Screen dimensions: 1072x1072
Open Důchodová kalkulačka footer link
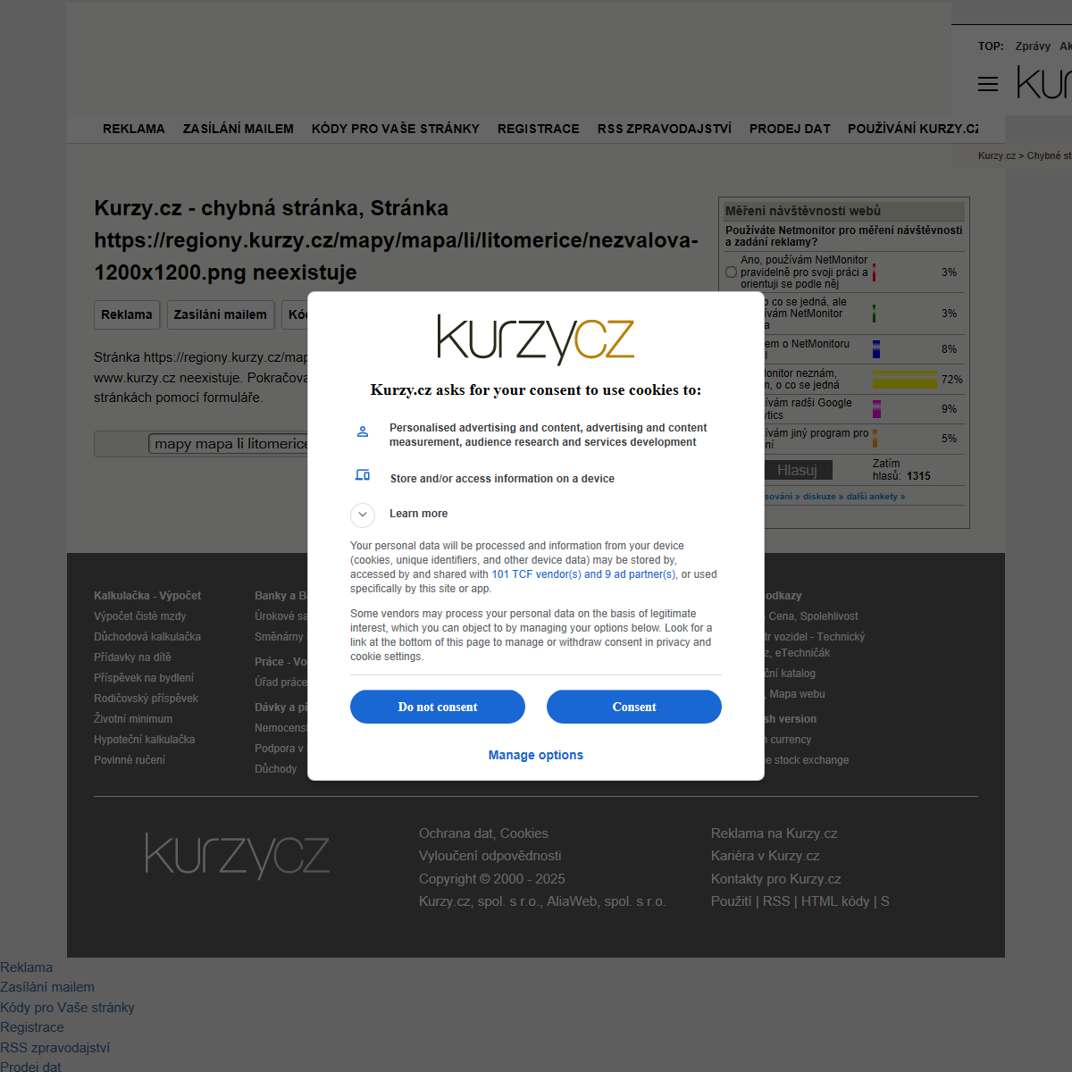point(147,637)
